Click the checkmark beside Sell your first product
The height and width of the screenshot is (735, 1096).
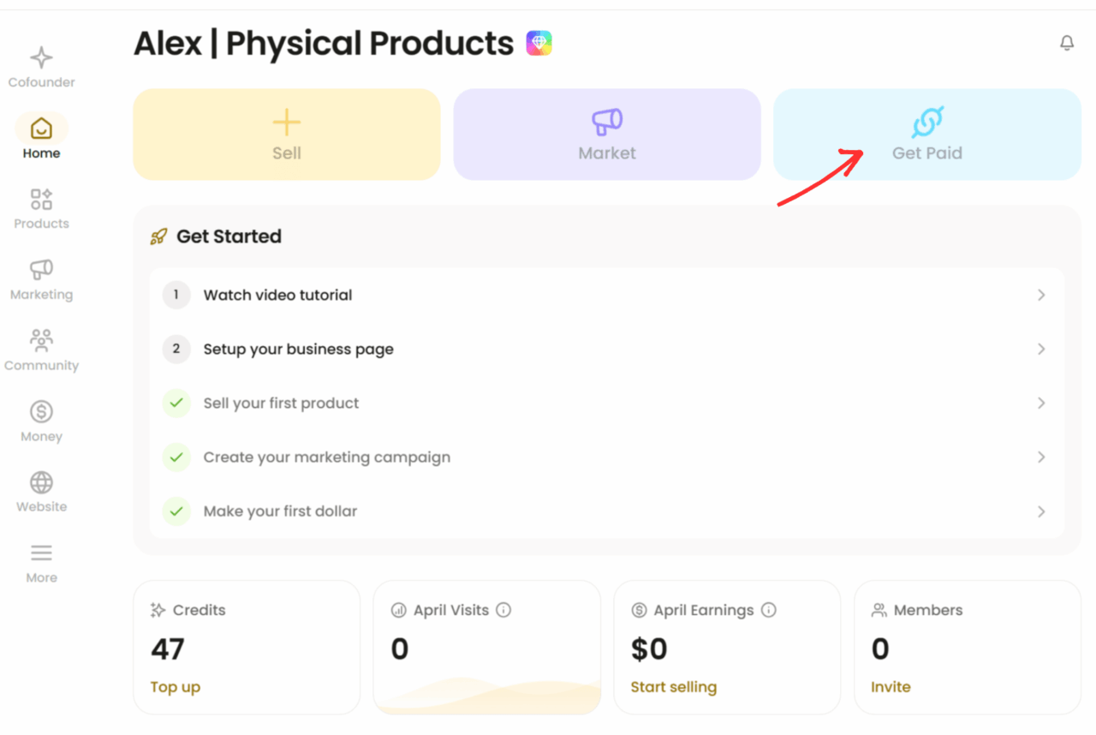pos(176,403)
